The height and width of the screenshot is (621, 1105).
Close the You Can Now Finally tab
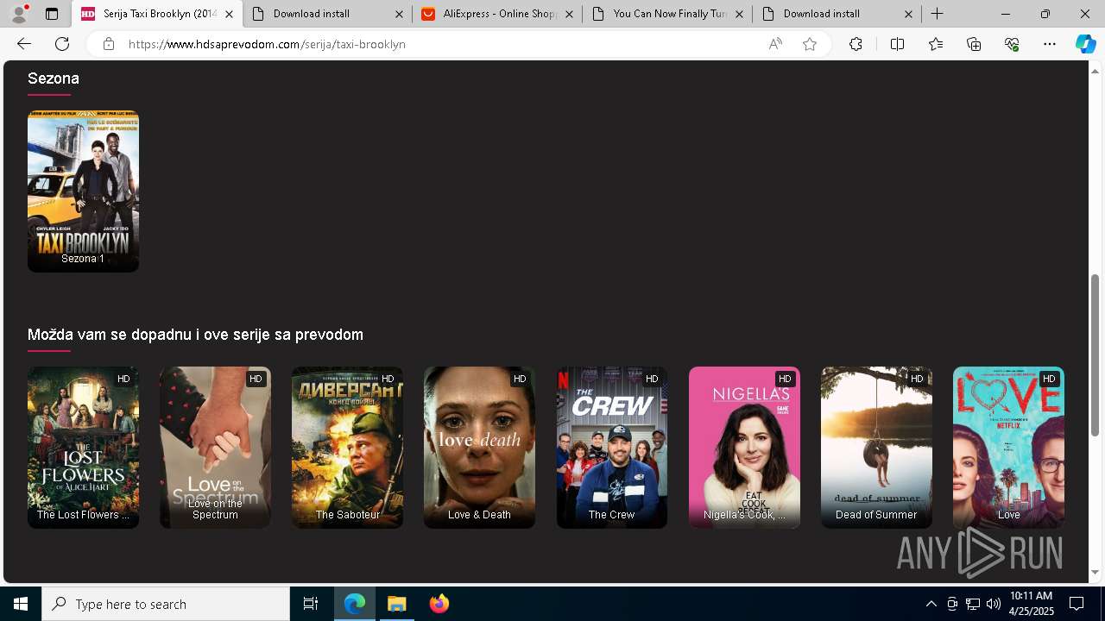pos(739,14)
